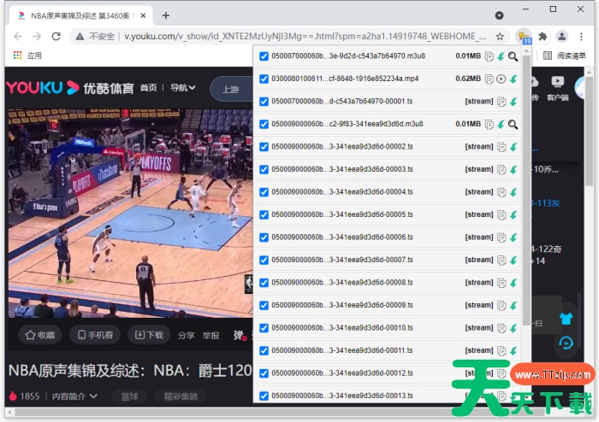Reload the Youku page
This screenshot has width=599, height=422.
pyautogui.click(x=56, y=36)
